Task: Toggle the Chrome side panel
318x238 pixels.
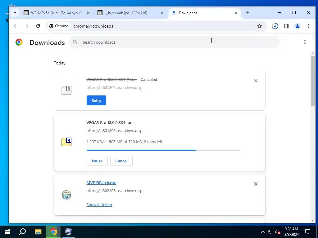Action: (x=286, y=26)
